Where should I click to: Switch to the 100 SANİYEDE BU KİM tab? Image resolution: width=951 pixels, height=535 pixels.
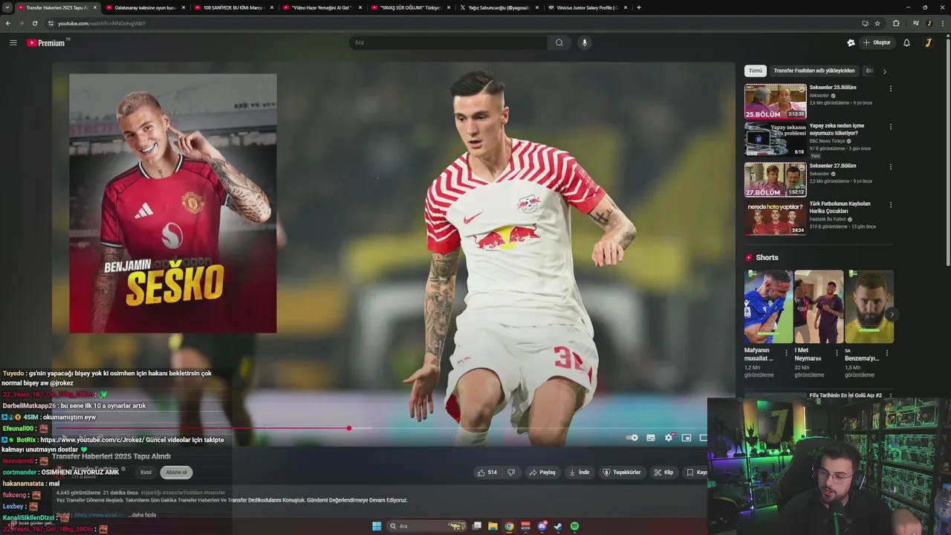click(233, 7)
